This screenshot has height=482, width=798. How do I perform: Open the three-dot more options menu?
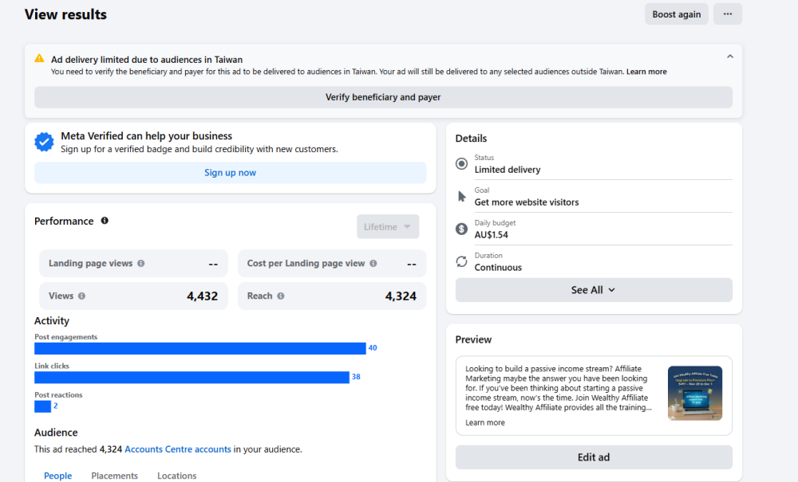tap(727, 14)
